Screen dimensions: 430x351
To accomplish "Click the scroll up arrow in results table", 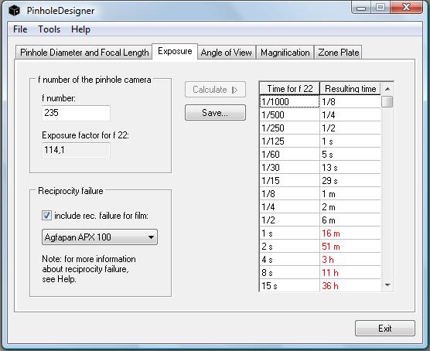I will click(x=387, y=89).
